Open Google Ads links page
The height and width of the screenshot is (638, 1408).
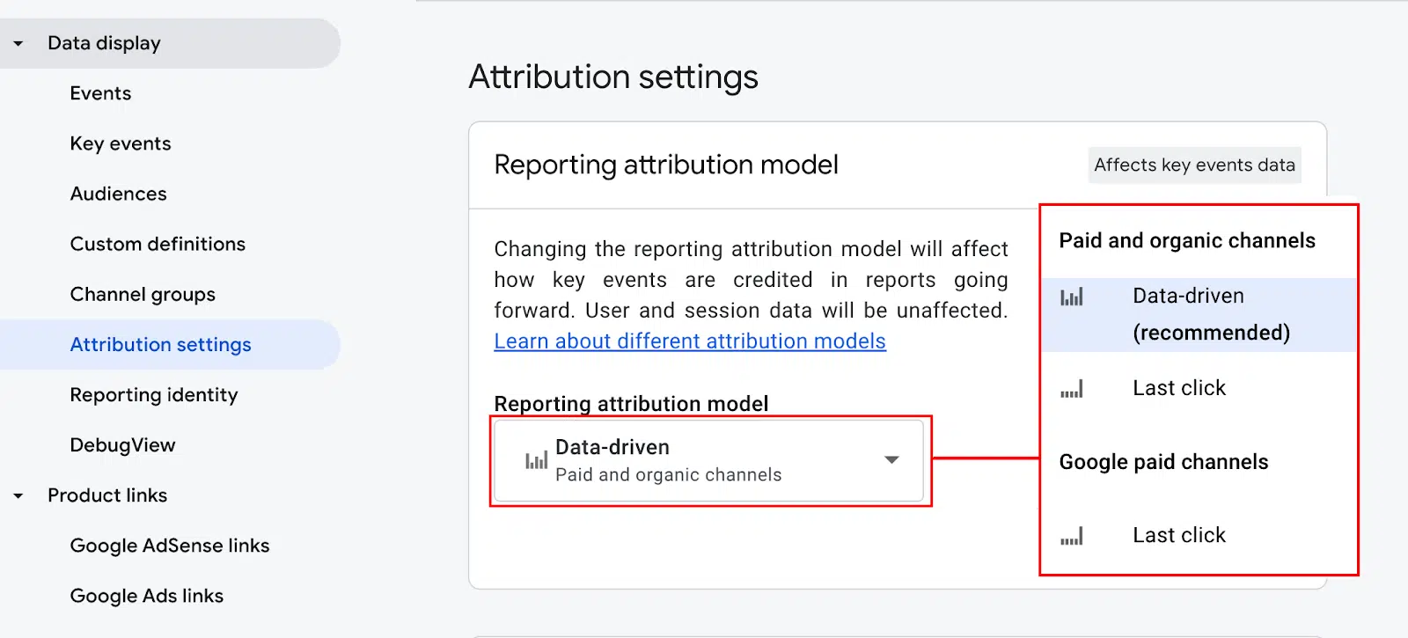(x=147, y=596)
